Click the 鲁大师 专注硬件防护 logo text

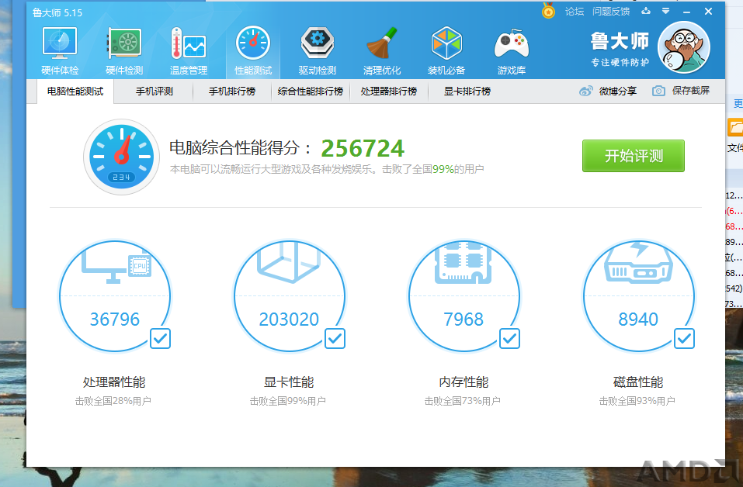pos(620,48)
